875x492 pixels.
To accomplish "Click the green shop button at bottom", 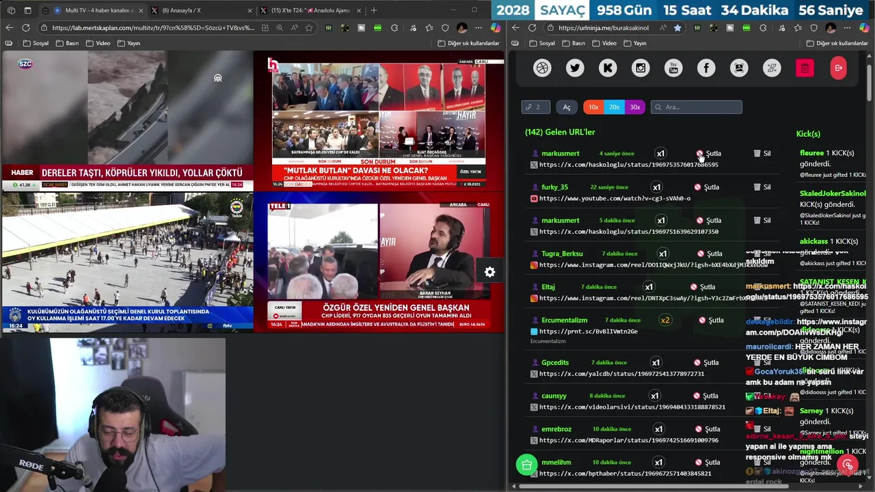I will point(526,465).
